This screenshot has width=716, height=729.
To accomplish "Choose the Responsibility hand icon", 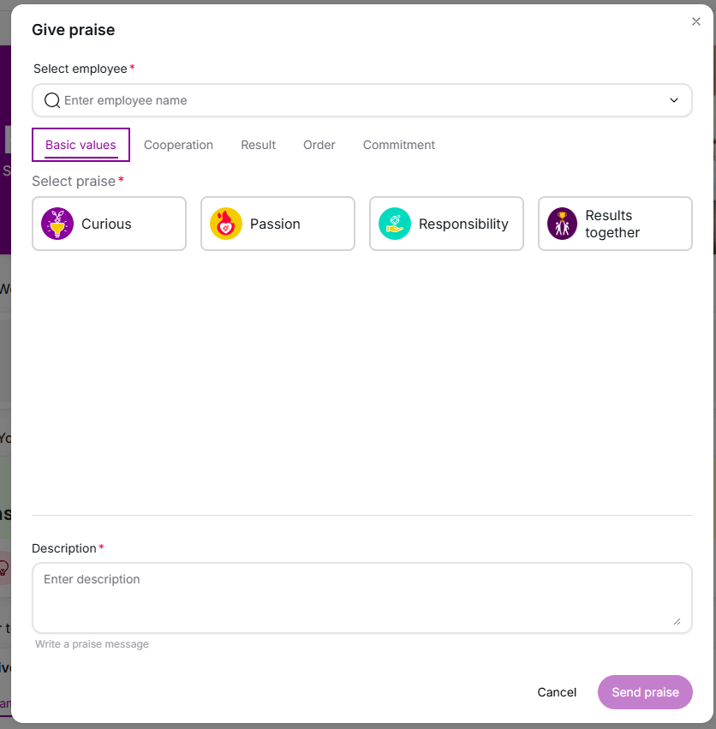I will pos(395,224).
